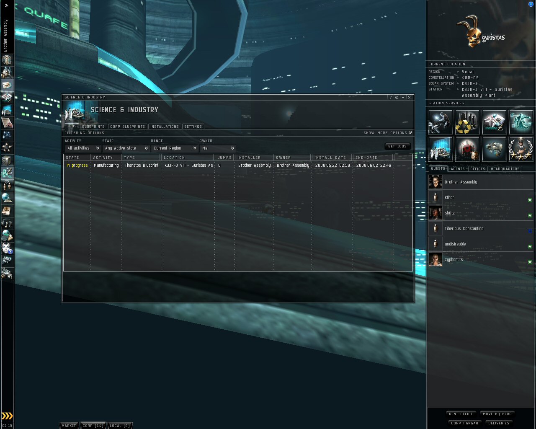The image size is (536, 429).
Task: Open the Science & Industry factory station service
Action: [441, 149]
